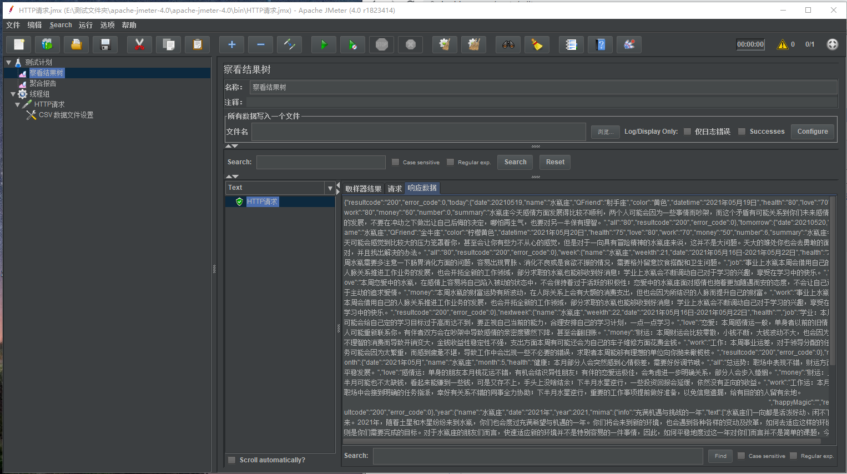Image resolution: width=847 pixels, height=474 pixels.
Task: Collapse all nodes with minus icon
Action: pyautogui.click(x=261, y=44)
